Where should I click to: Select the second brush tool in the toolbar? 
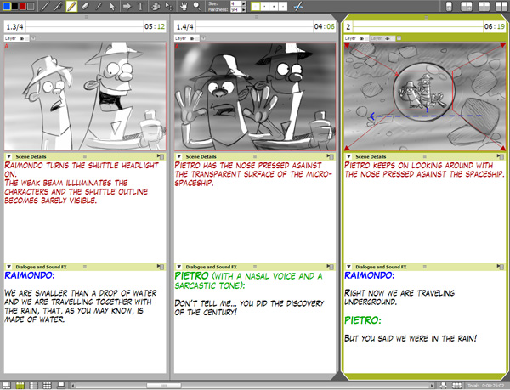tap(59, 6)
